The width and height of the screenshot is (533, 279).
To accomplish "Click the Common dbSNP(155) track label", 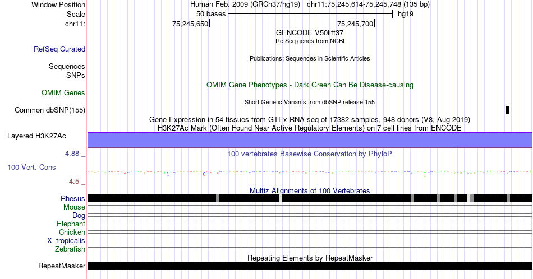I will click(50, 110).
